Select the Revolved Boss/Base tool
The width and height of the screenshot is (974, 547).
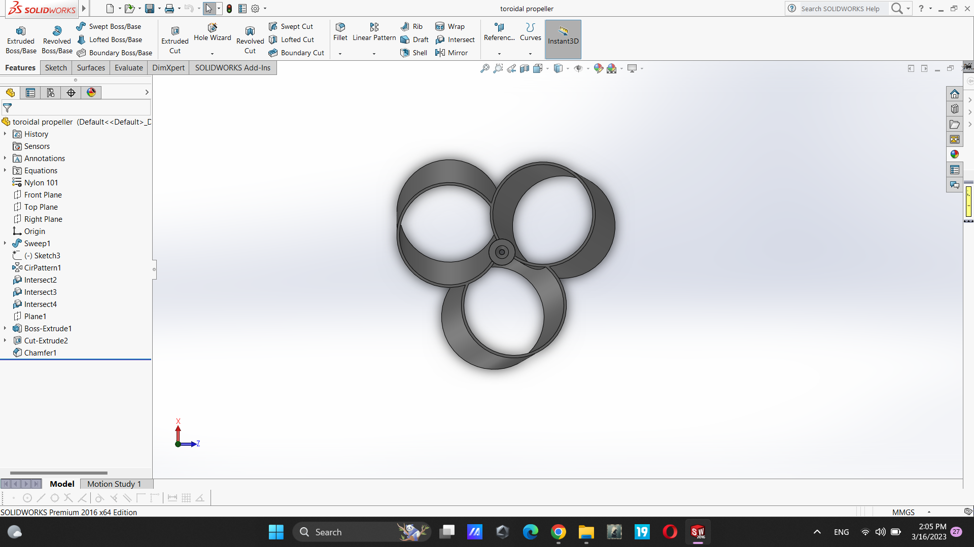coord(57,40)
